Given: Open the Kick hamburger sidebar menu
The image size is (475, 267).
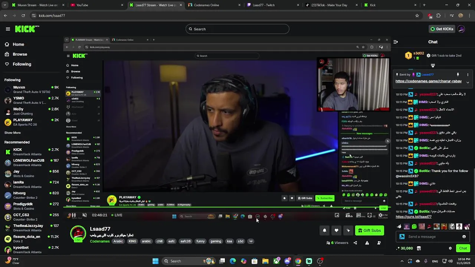Looking at the screenshot, I should click(x=8, y=29).
